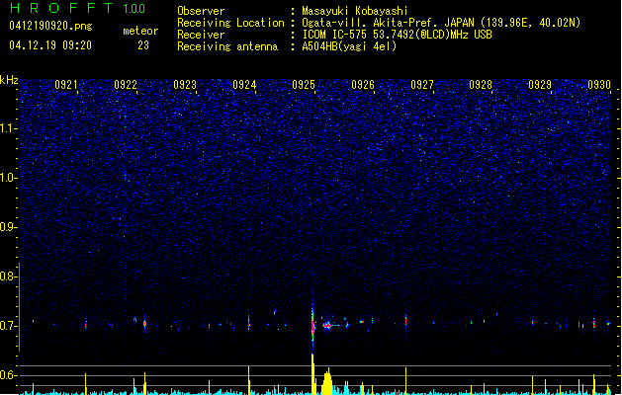This screenshot has height=395, width=622.
Task: Click the meteor count 23
Action: click(x=143, y=45)
